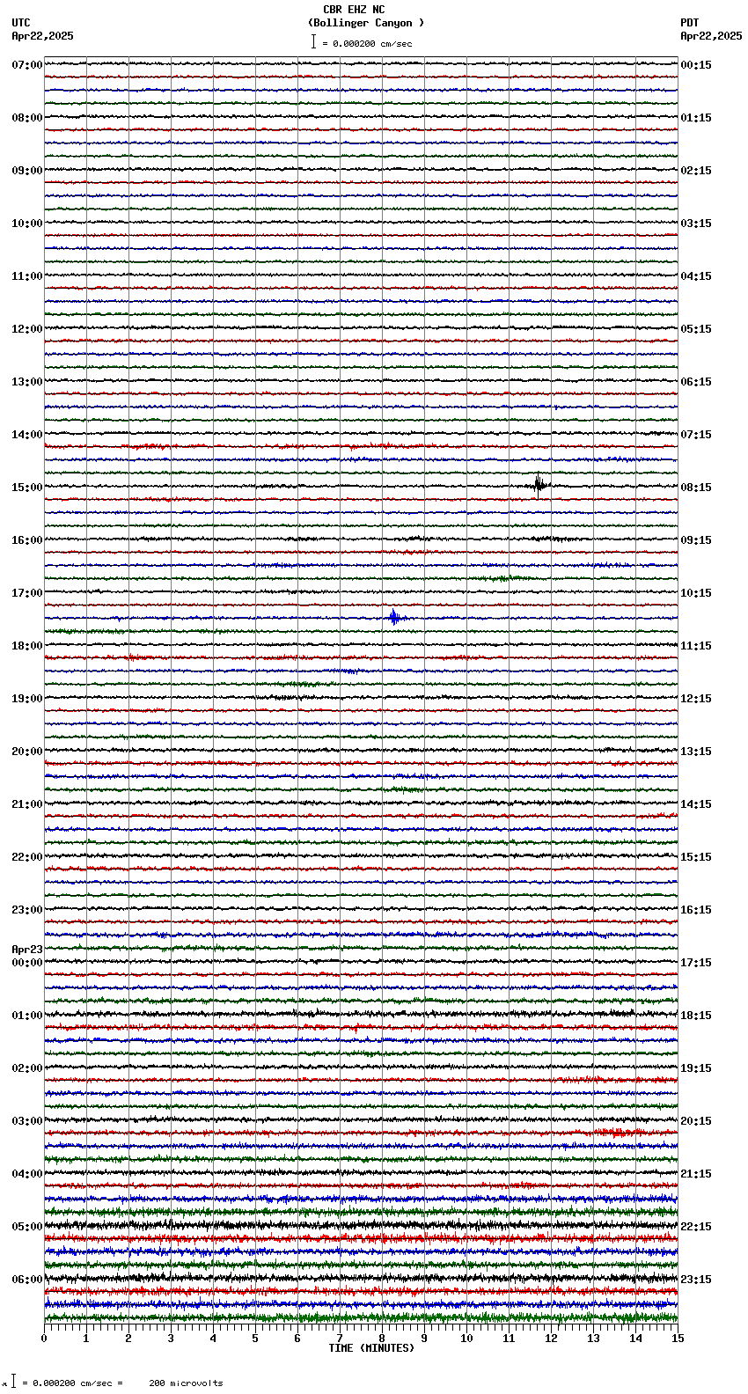748x1394 pixels.
Task: Click the '01:15' PDT time label
Action: (696, 118)
